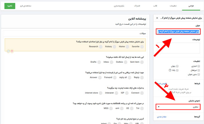Select the history radio option
204x124 pixels.
point(114,47)
